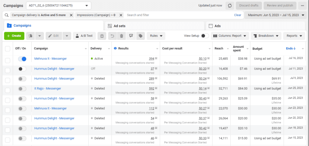
Task: Click the Ends column sort arrow
Action: pos(295,48)
